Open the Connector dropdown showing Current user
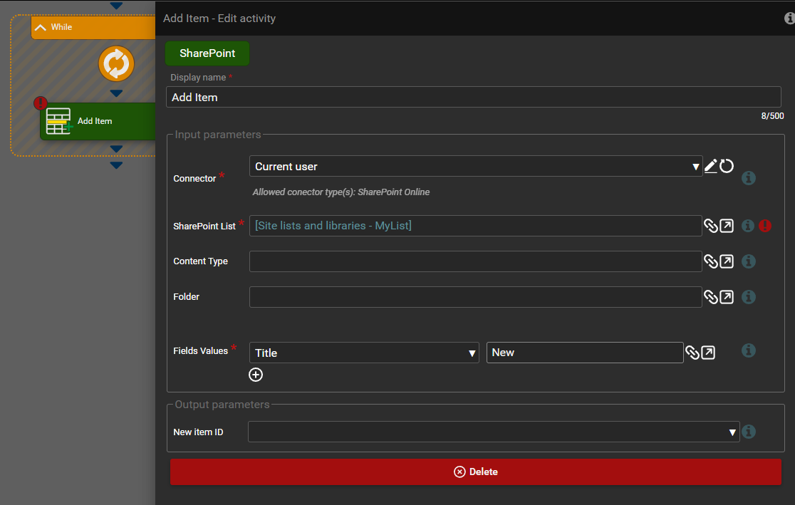 tap(475, 167)
